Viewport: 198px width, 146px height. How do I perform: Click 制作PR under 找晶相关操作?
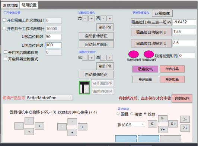[x=105, y=27]
